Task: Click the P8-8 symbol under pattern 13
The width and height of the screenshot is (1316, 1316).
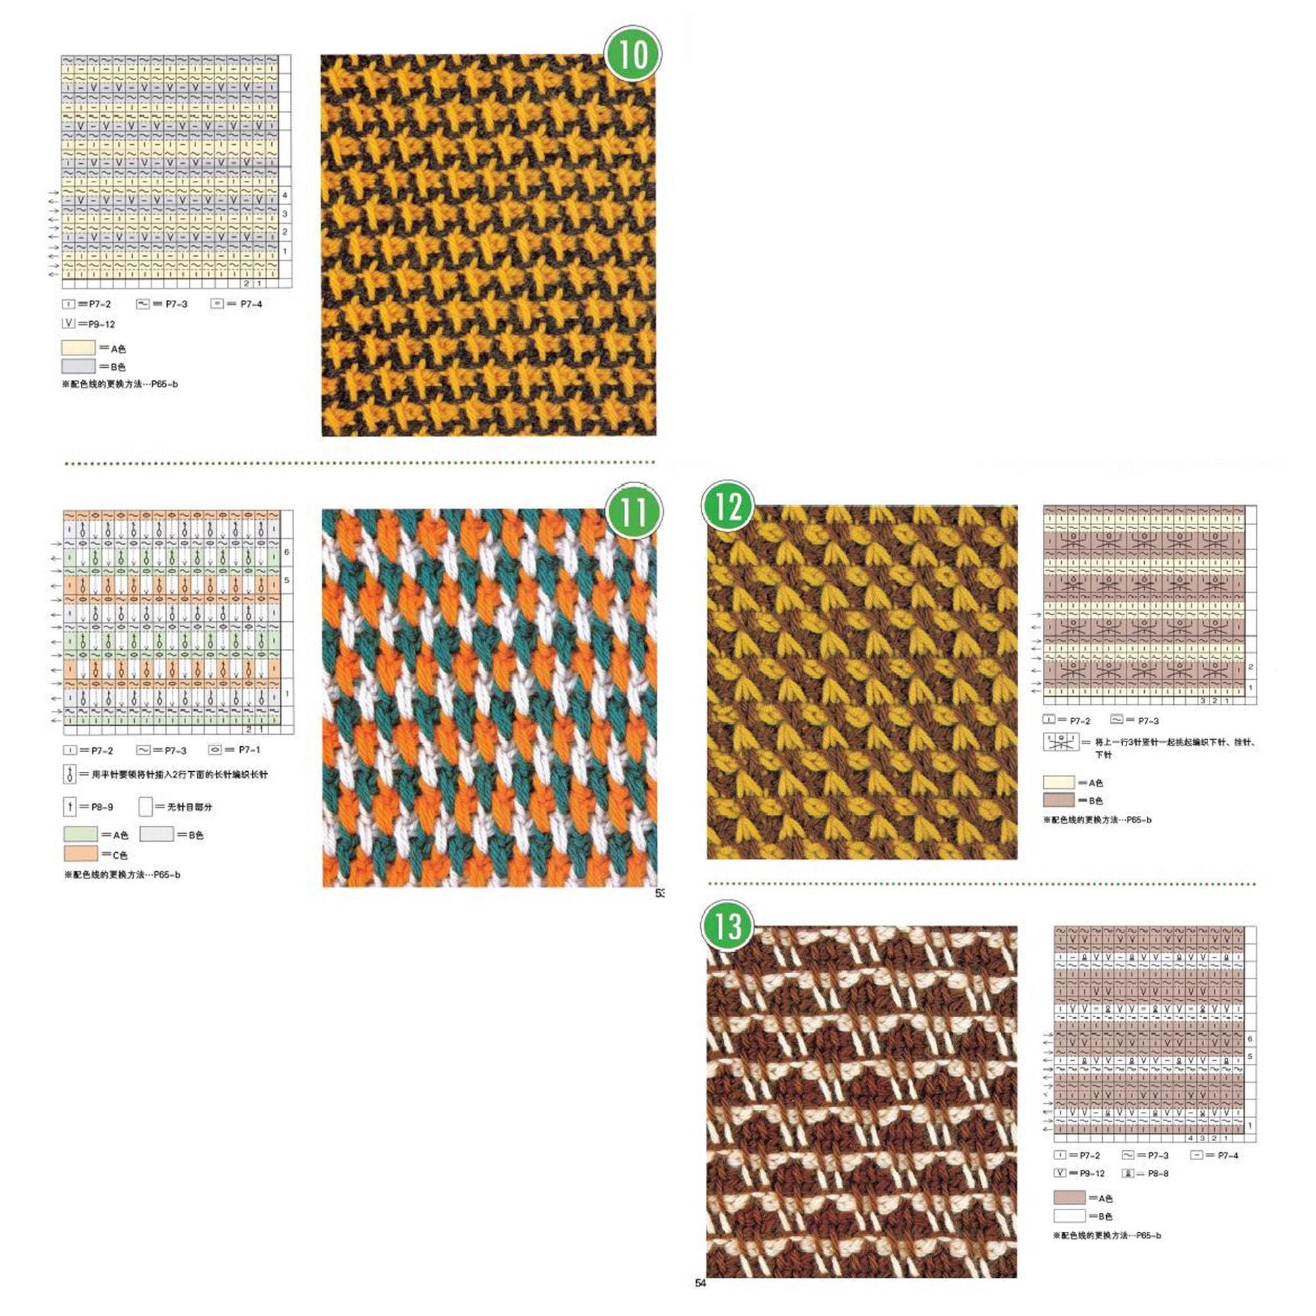Action: tap(1128, 1173)
